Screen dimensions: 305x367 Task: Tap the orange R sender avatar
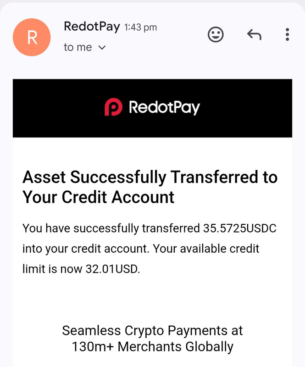(x=32, y=37)
